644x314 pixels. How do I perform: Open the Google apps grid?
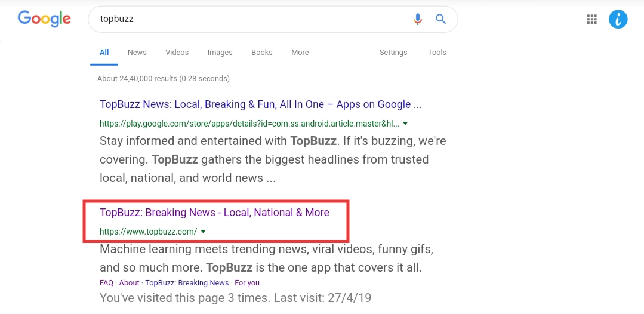[591, 19]
